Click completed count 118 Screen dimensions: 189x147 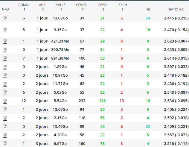pos(82,118)
